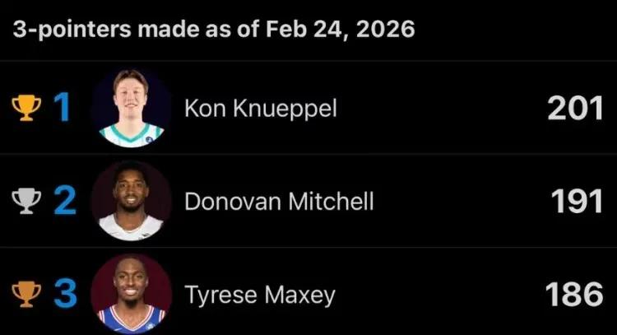Select the blue rank number 2

[64, 202]
